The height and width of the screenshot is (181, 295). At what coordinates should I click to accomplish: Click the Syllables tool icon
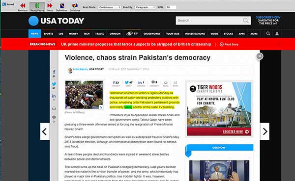75,5
